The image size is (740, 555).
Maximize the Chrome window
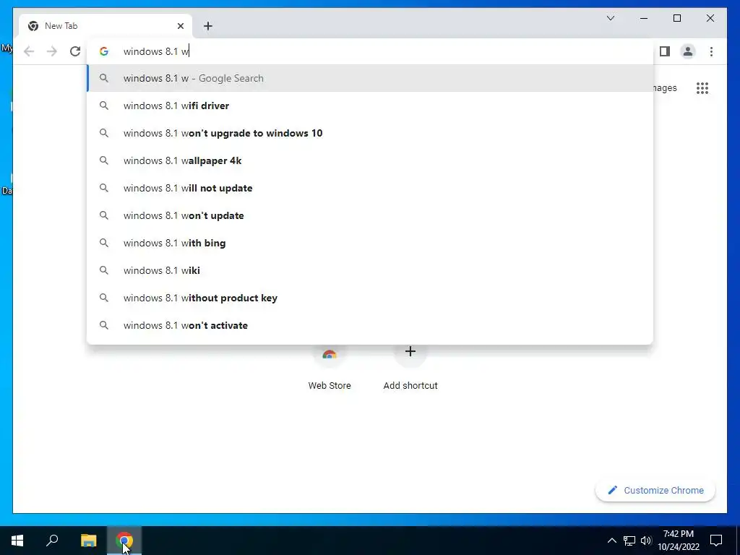pyautogui.click(x=676, y=18)
